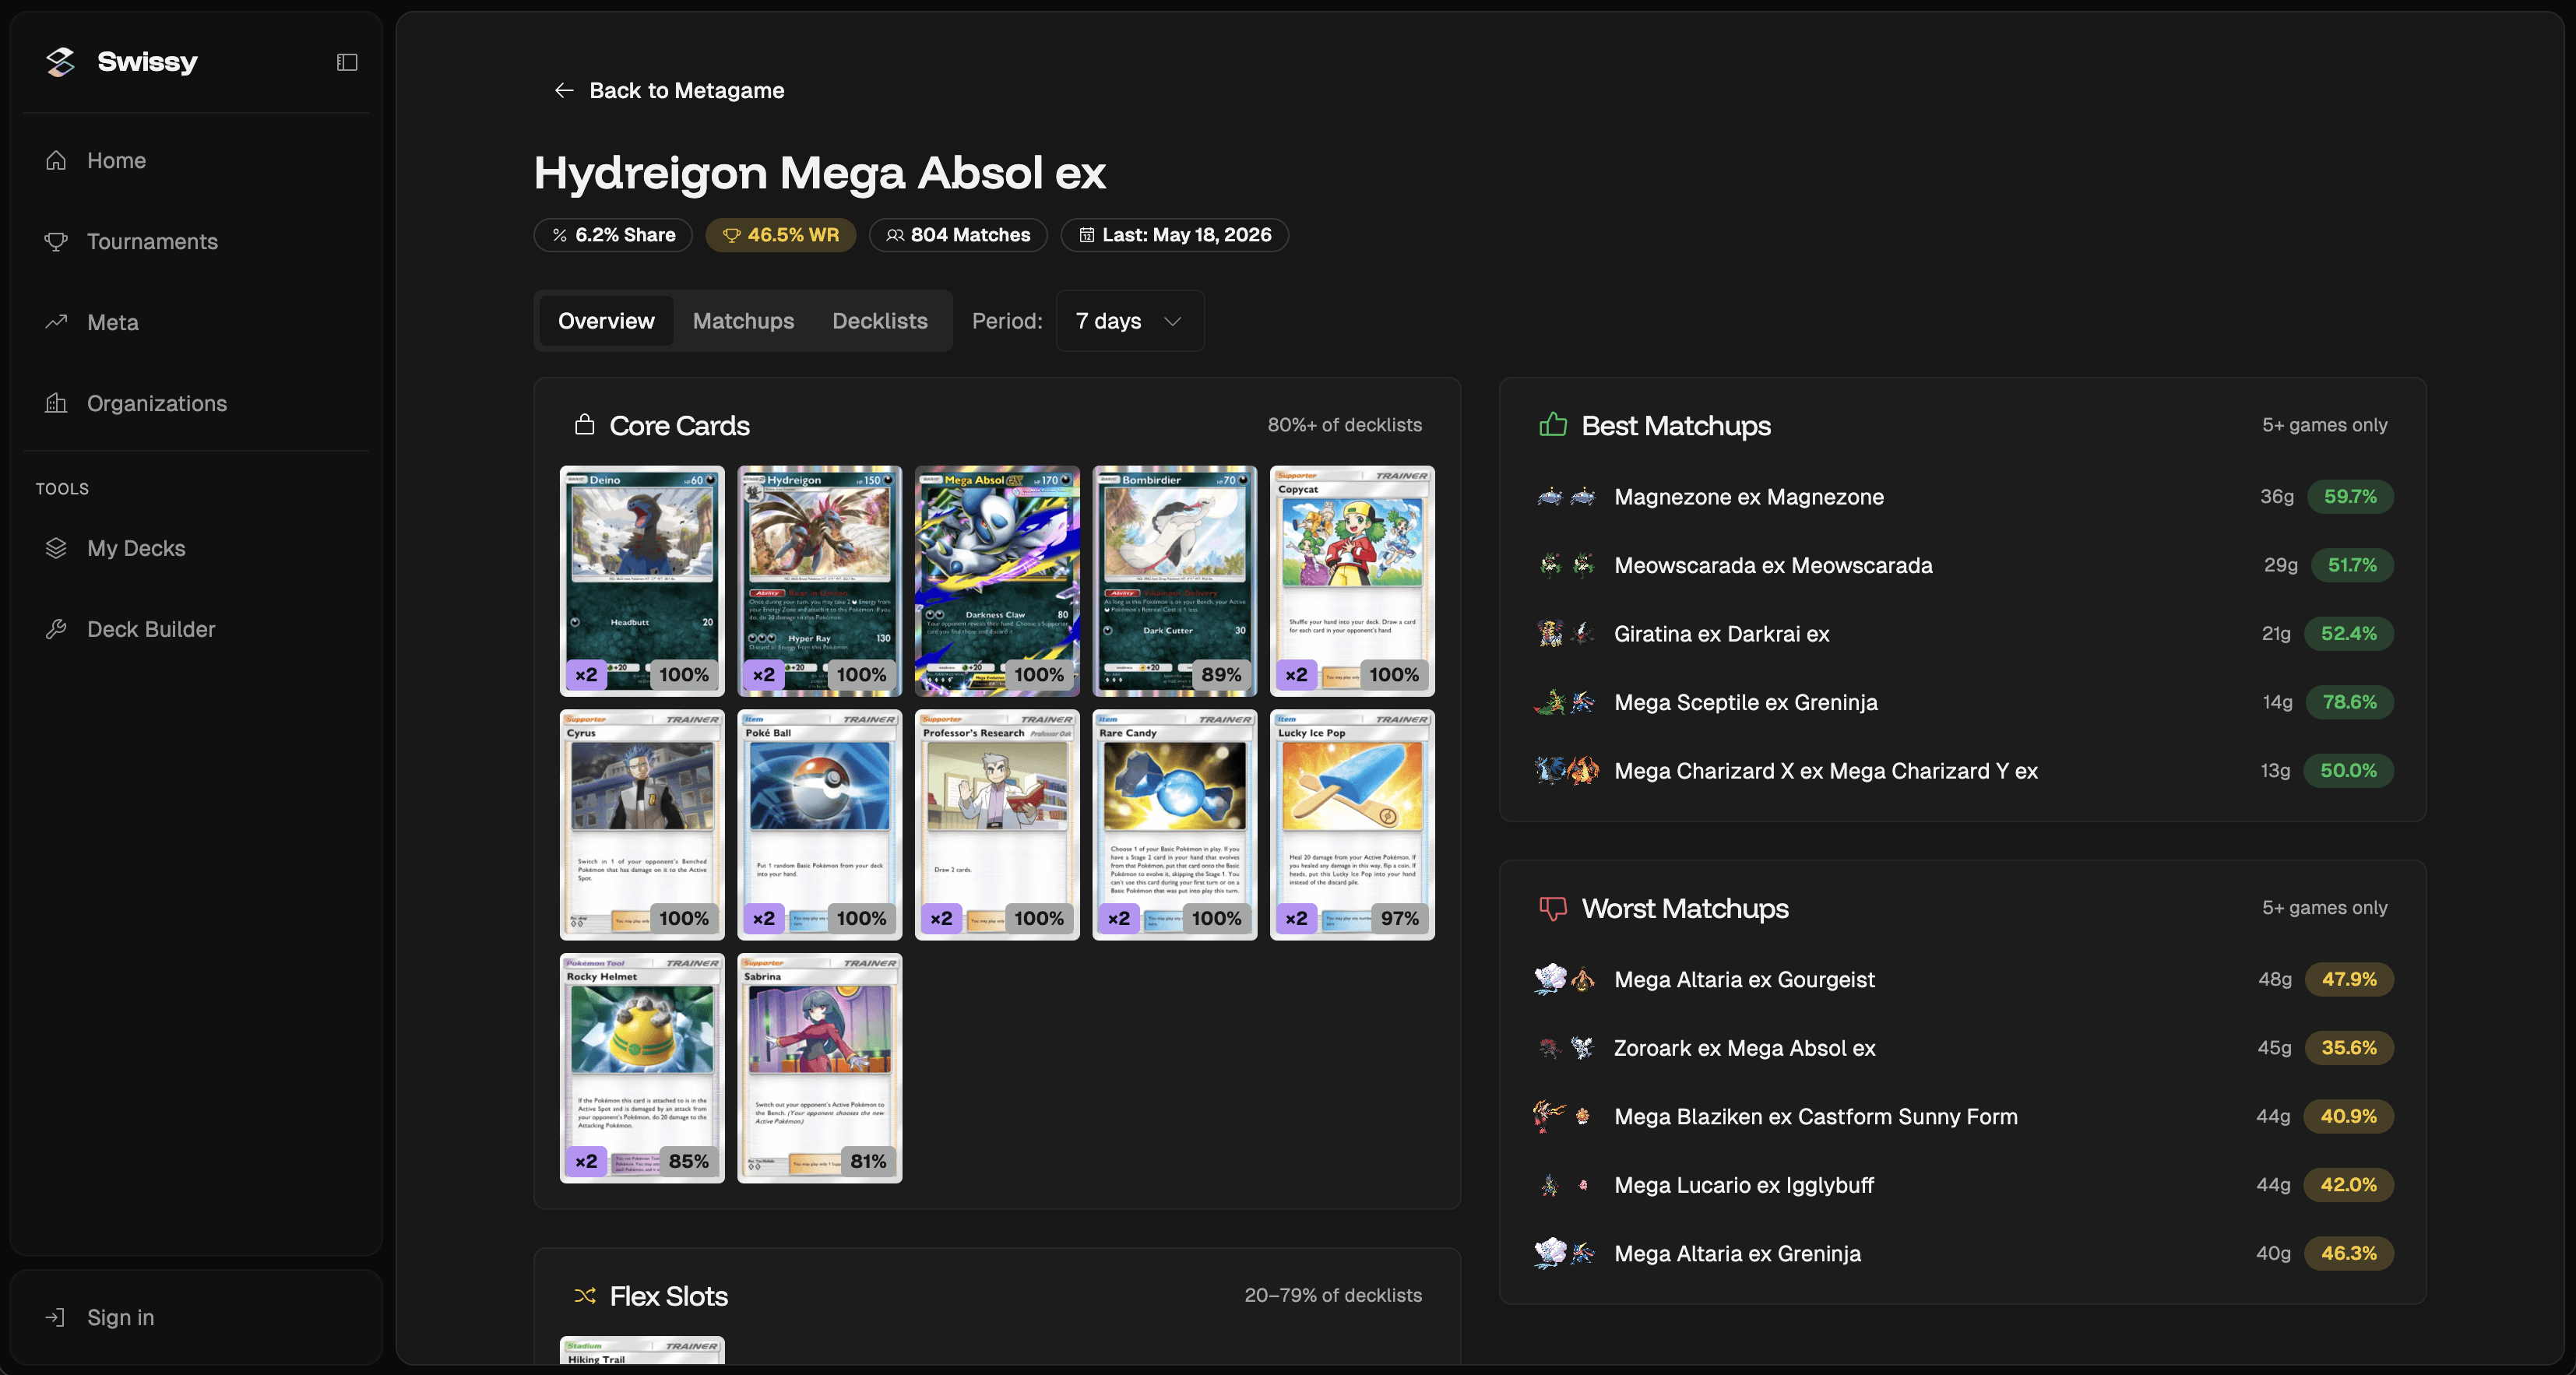Select the Giratina ex Darkrai ex matchup

tap(1963, 634)
